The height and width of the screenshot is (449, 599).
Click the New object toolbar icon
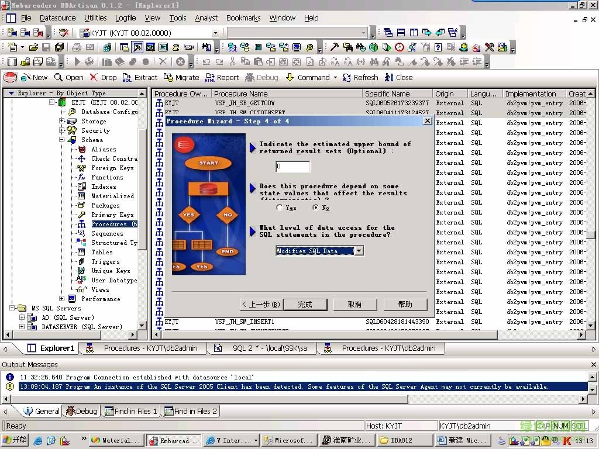26,77
